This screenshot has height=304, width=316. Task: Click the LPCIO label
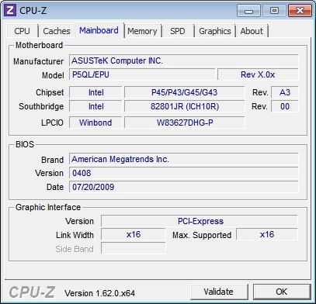click(52, 123)
